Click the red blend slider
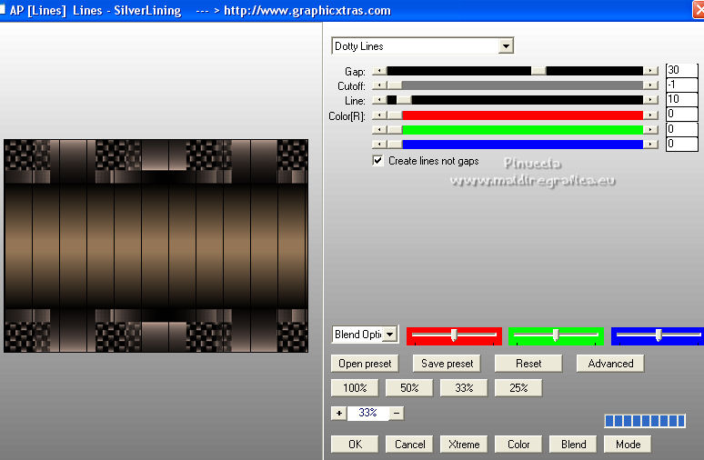Image resolution: width=704 pixels, height=460 pixels. (x=454, y=335)
